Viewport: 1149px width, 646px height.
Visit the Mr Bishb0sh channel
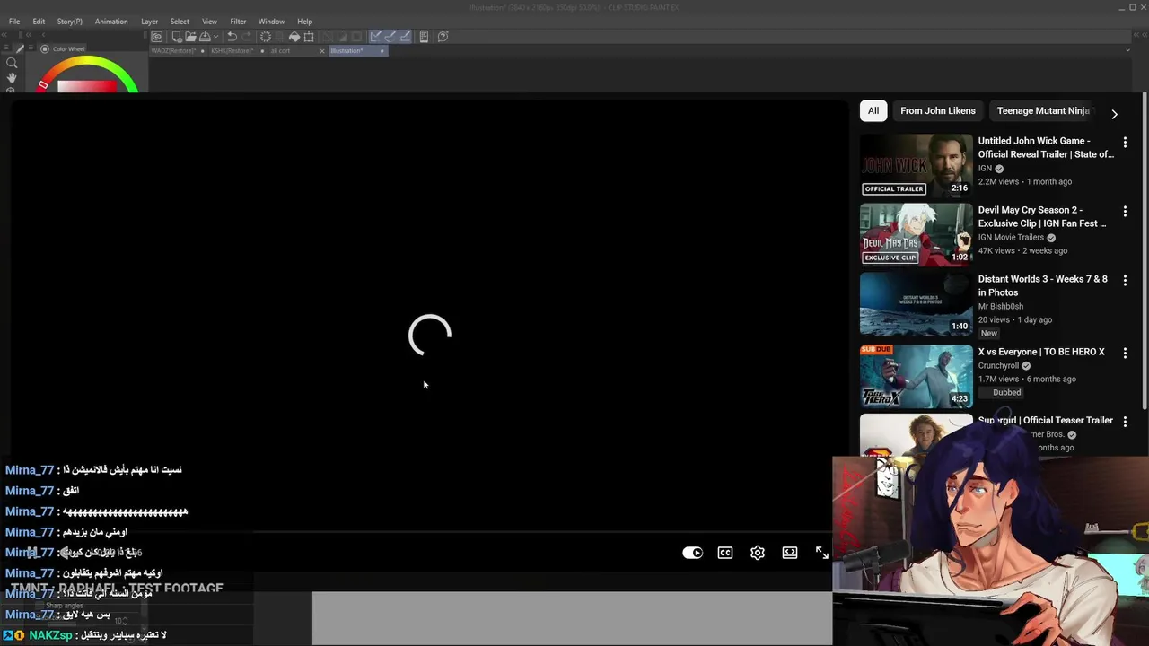click(1000, 307)
